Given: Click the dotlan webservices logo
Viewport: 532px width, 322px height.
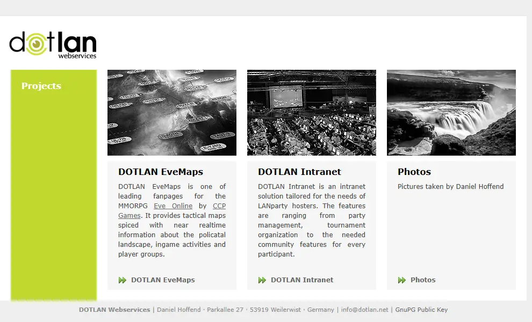Looking at the screenshot, I should click(x=53, y=45).
